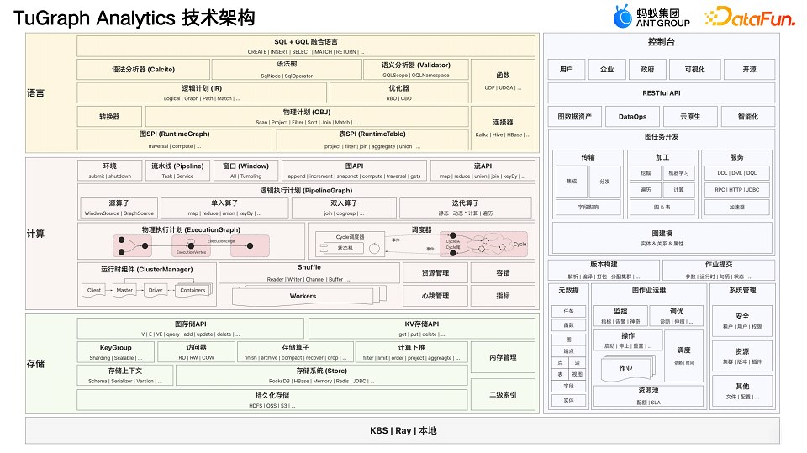
Task: Click the RESTful API bar
Action: click(662, 93)
